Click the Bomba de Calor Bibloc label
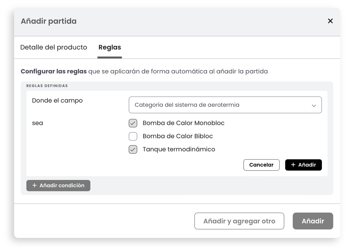This screenshot has height=252, width=348. point(178,136)
